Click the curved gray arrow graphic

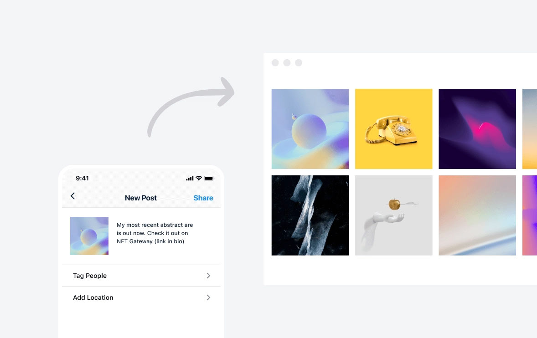pos(191,107)
